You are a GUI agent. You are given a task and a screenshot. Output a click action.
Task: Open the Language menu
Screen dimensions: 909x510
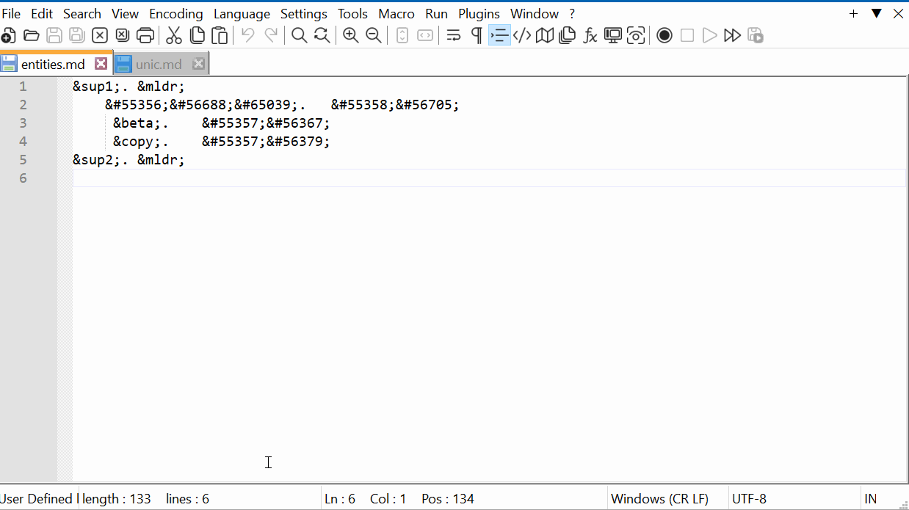pyautogui.click(x=242, y=14)
